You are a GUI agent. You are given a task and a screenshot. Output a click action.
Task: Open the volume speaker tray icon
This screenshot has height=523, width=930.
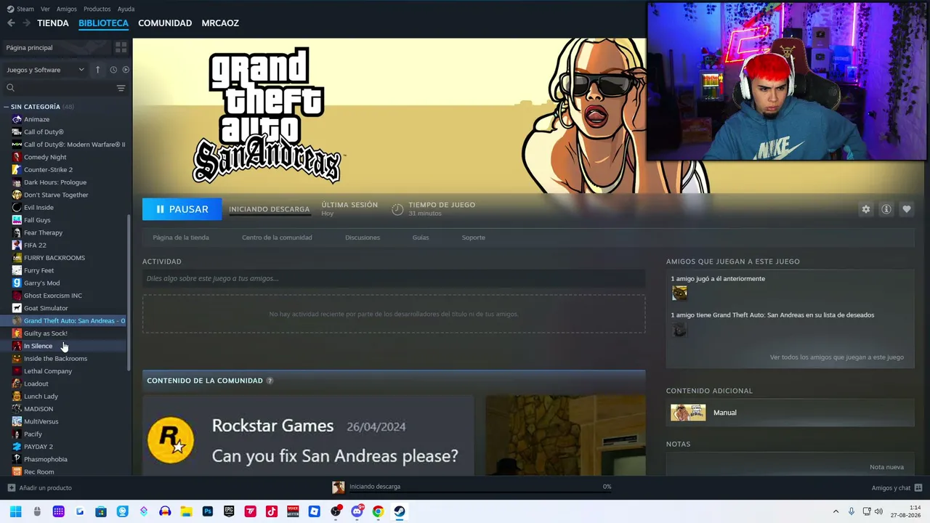click(x=878, y=511)
